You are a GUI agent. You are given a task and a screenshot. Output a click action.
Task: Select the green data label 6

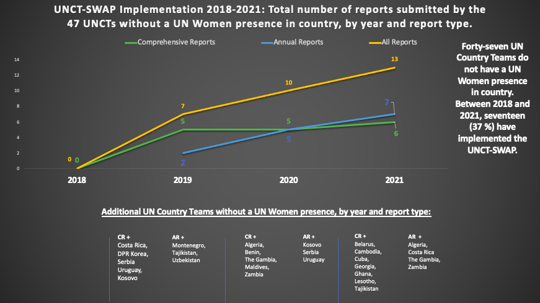[x=396, y=134]
